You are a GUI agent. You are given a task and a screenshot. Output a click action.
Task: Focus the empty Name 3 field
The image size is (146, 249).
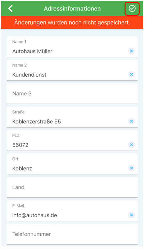[72, 94]
